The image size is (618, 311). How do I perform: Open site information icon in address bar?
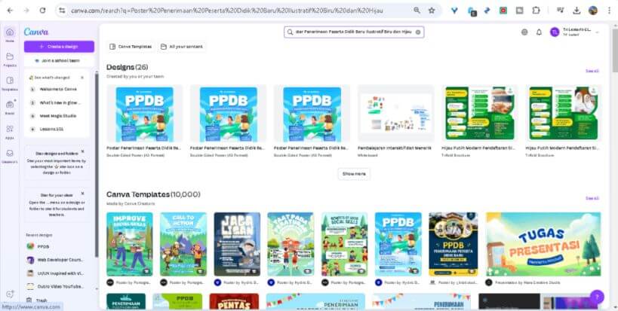[x=62, y=11]
